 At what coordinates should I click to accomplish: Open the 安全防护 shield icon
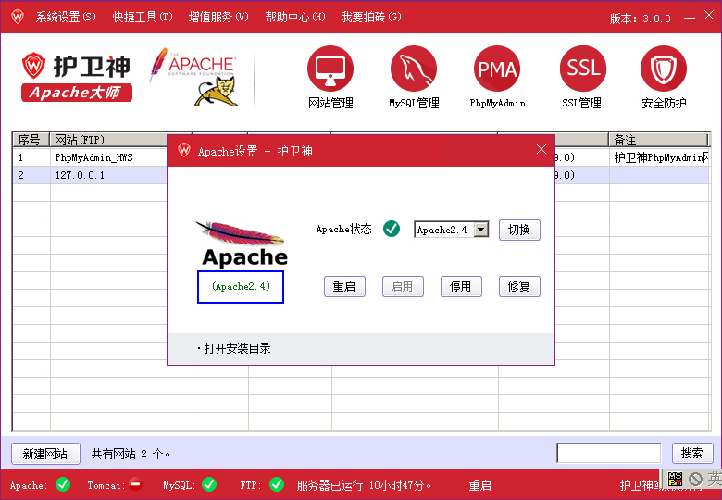click(664, 69)
